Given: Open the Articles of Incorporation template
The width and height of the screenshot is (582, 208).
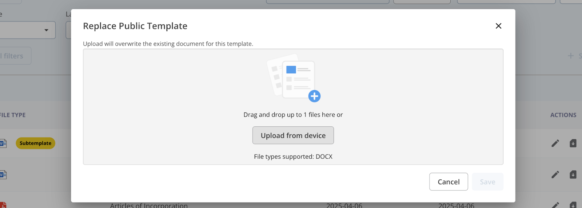Looking at the screenshot, I should (x=149, y=205).
